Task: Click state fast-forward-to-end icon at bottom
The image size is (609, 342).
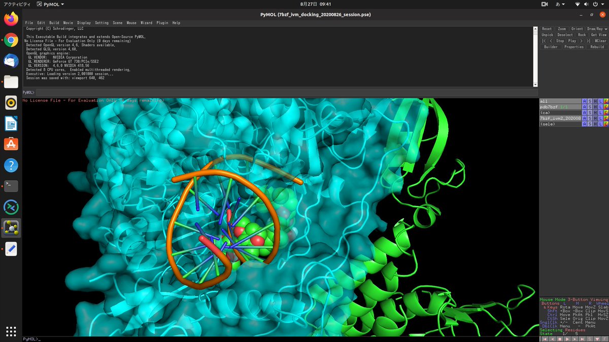Action: pyautogui.click(x=582, y=338)
